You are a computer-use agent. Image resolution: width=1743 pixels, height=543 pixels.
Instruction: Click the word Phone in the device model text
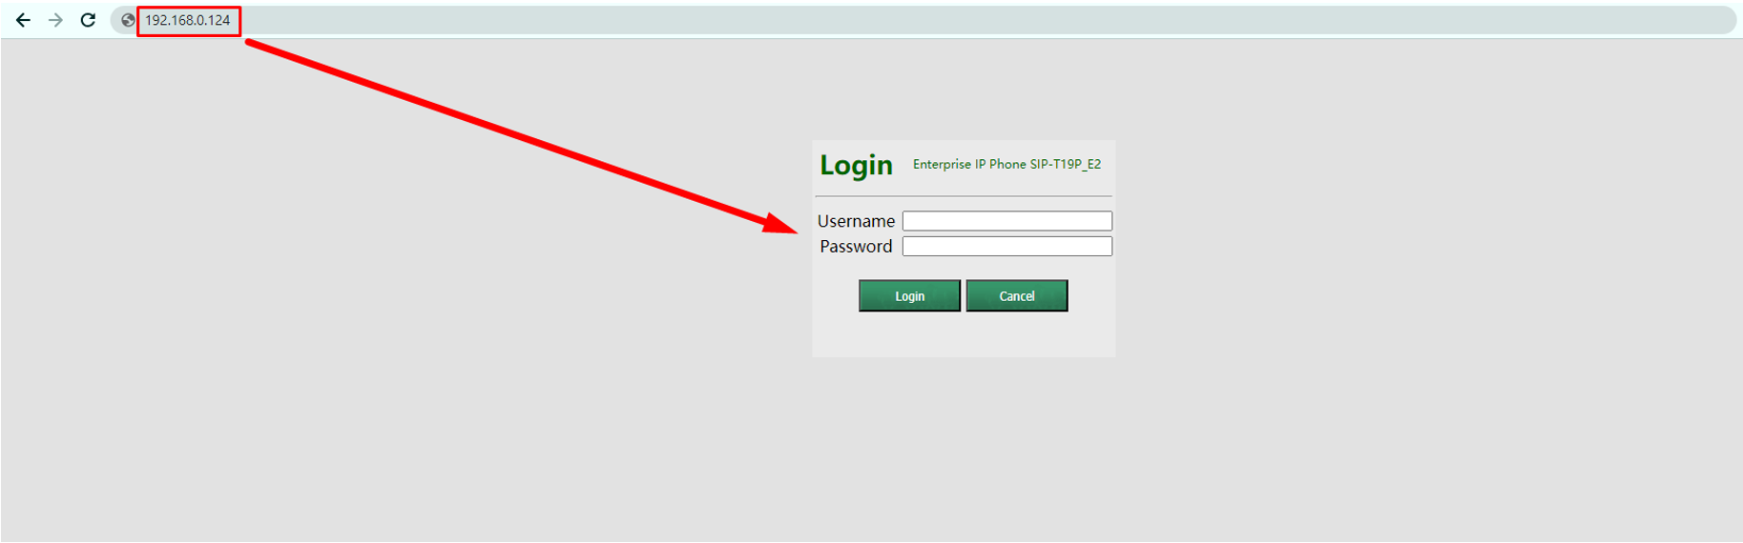pyautogui.click(x=1007, y=164)
